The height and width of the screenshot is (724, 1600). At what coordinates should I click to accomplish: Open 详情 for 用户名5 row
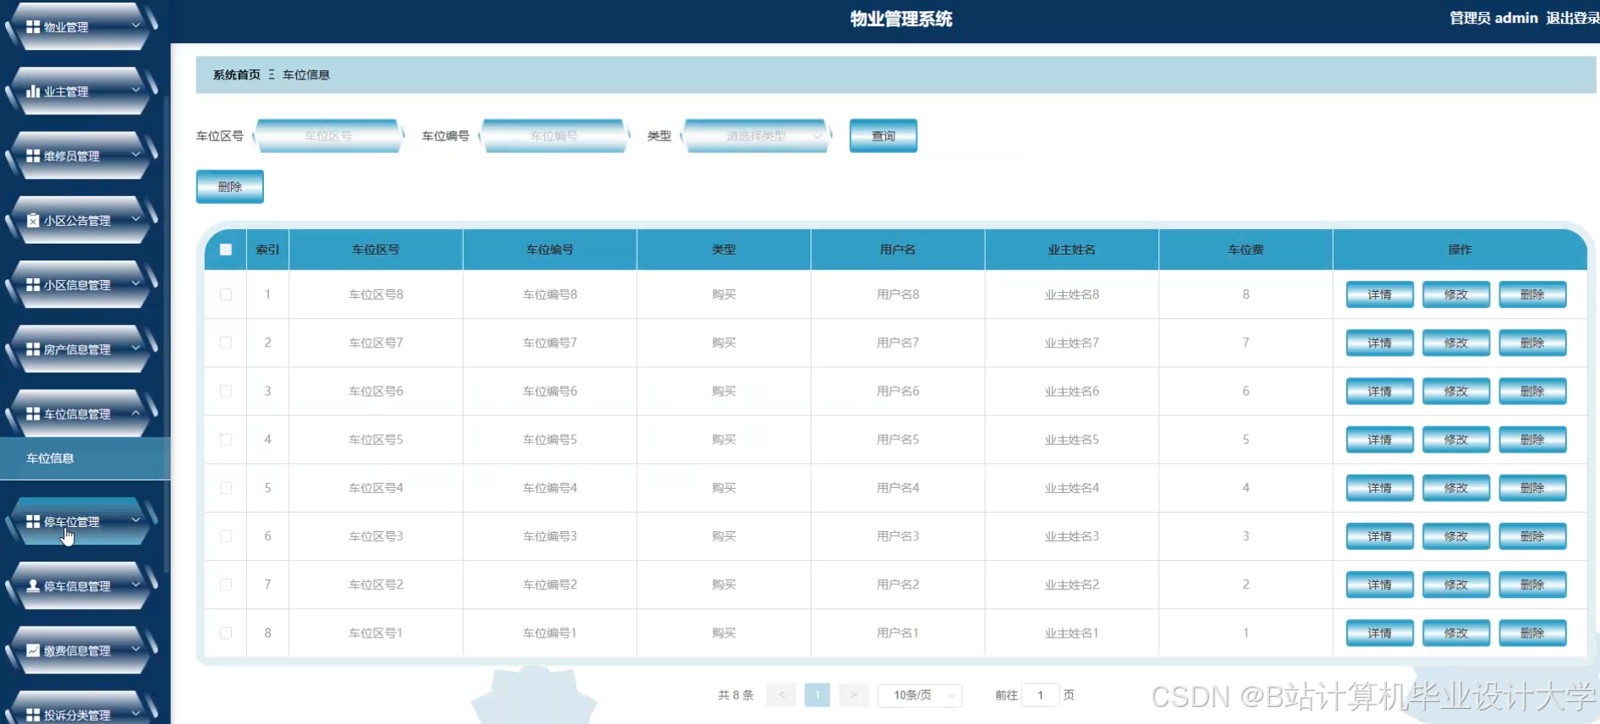tap(1379, 440)
